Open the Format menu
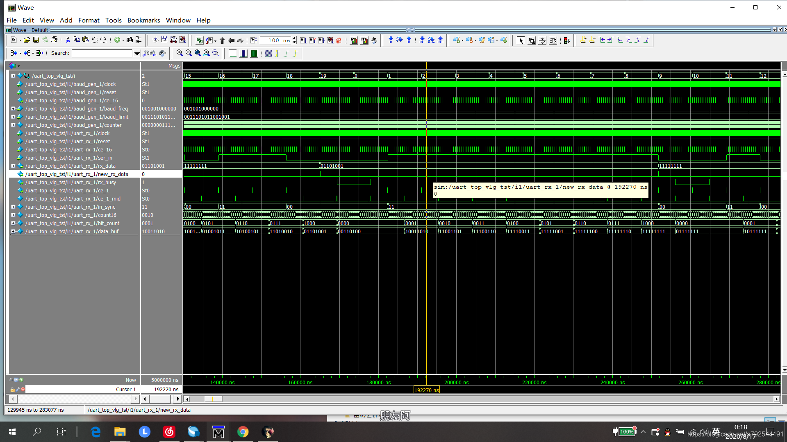Viewport: 787px width, 442px height. coord(88,20)
